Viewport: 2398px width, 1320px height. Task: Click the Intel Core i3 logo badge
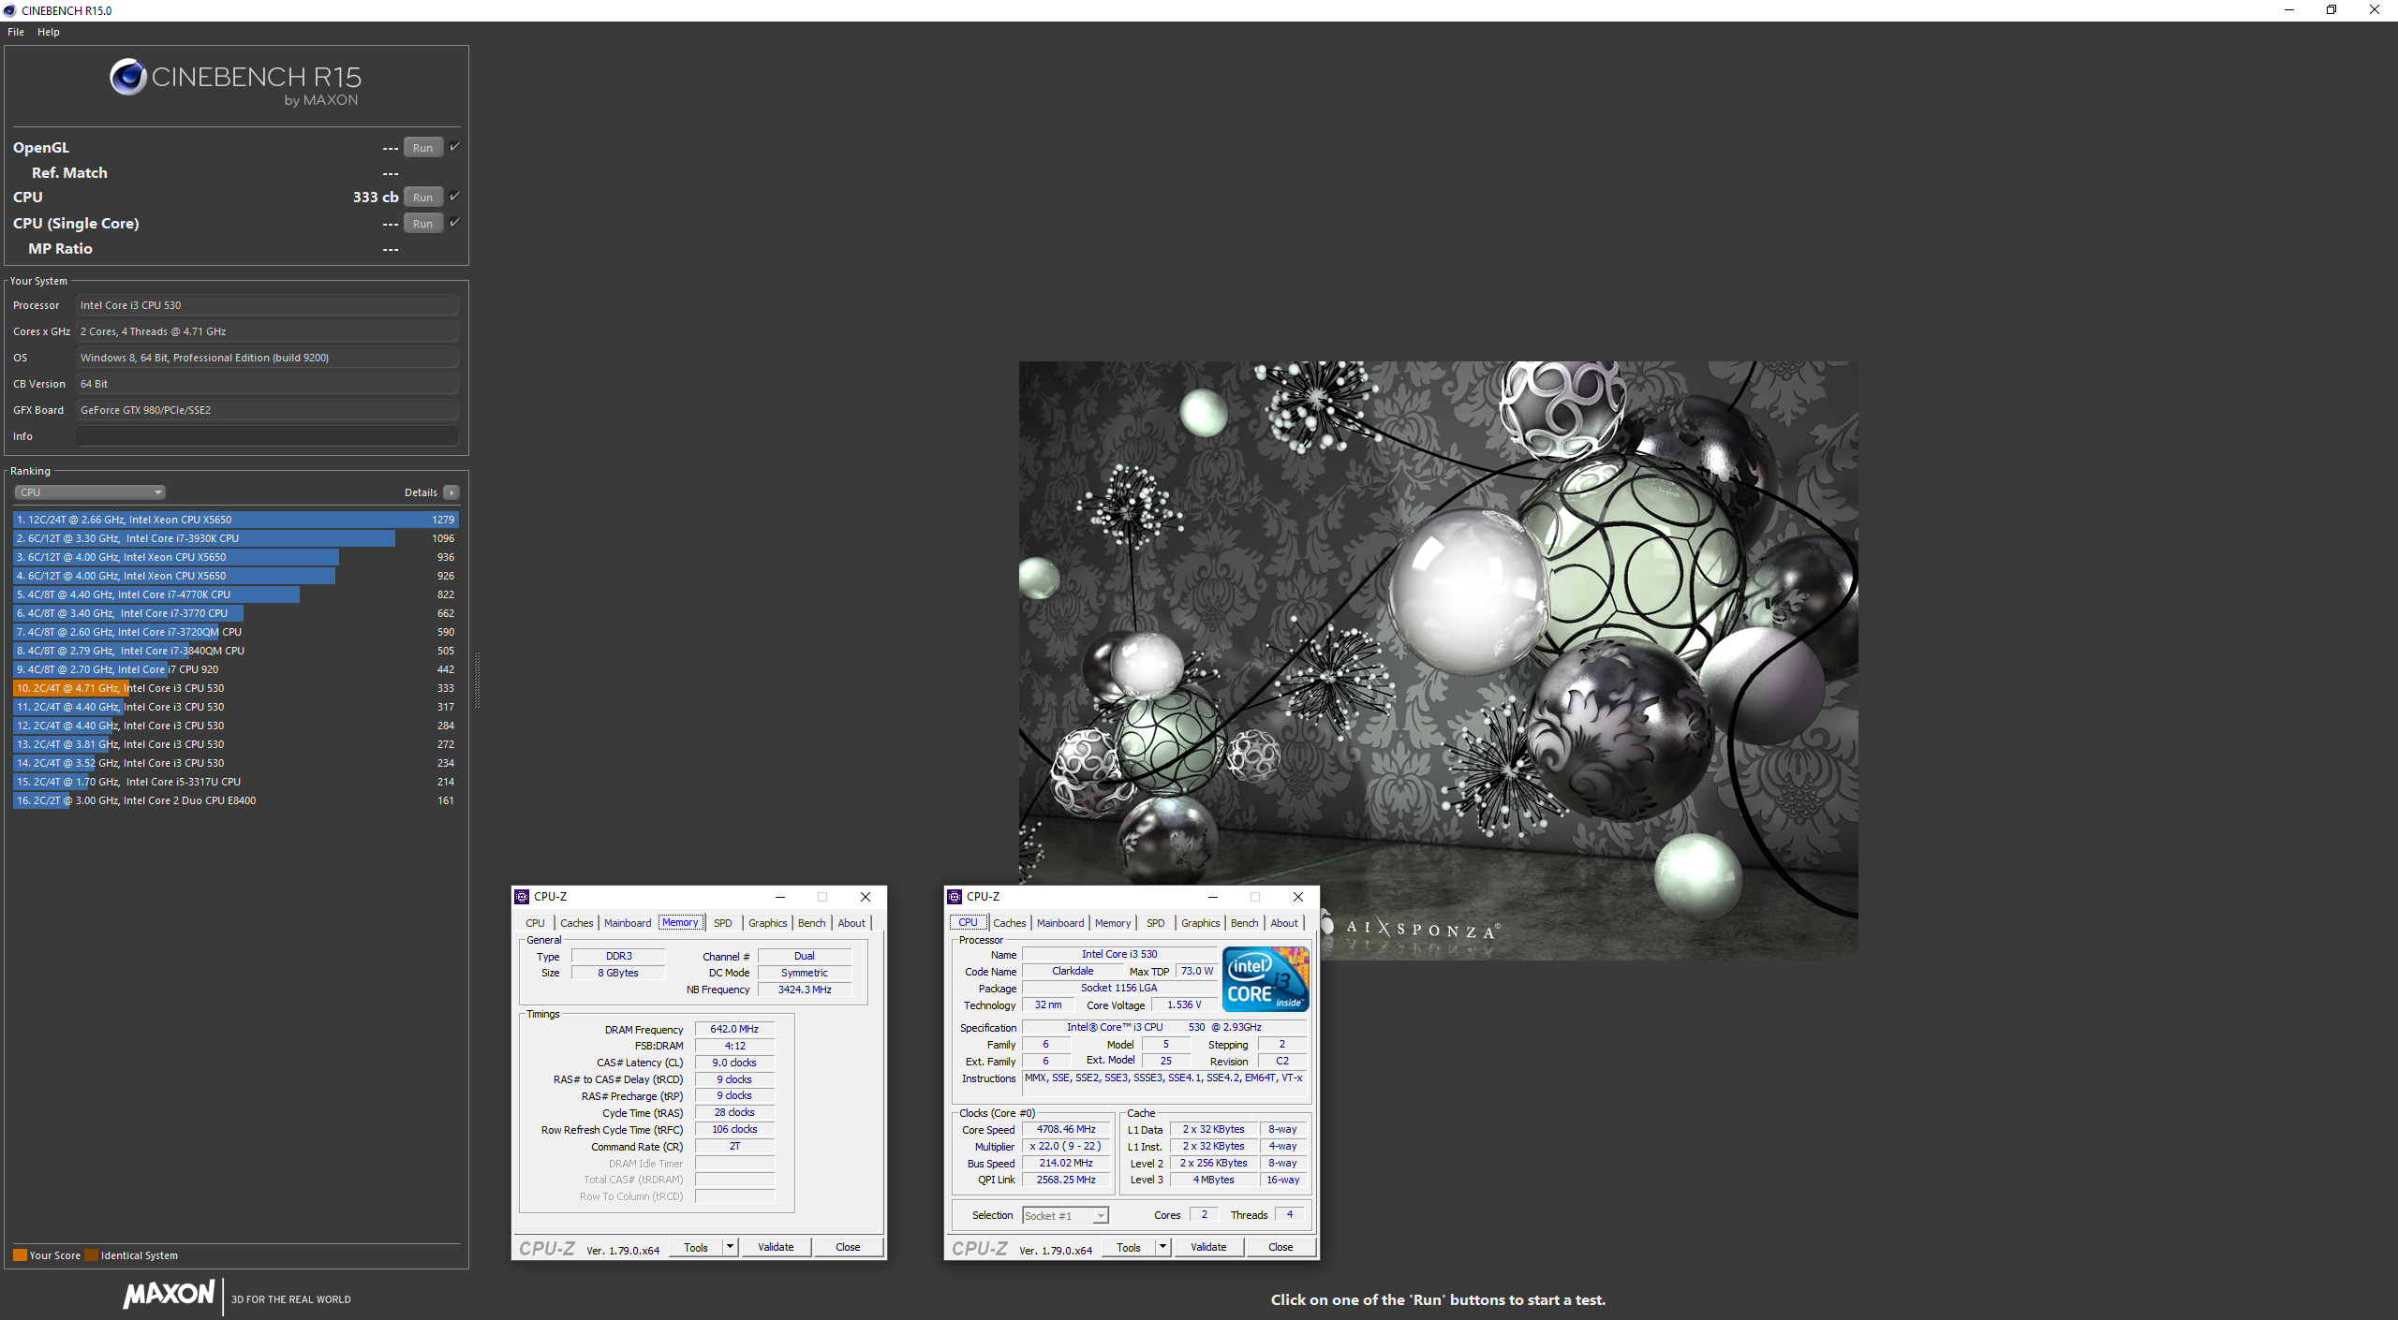pyautogui.click(x=1266, y=978)
